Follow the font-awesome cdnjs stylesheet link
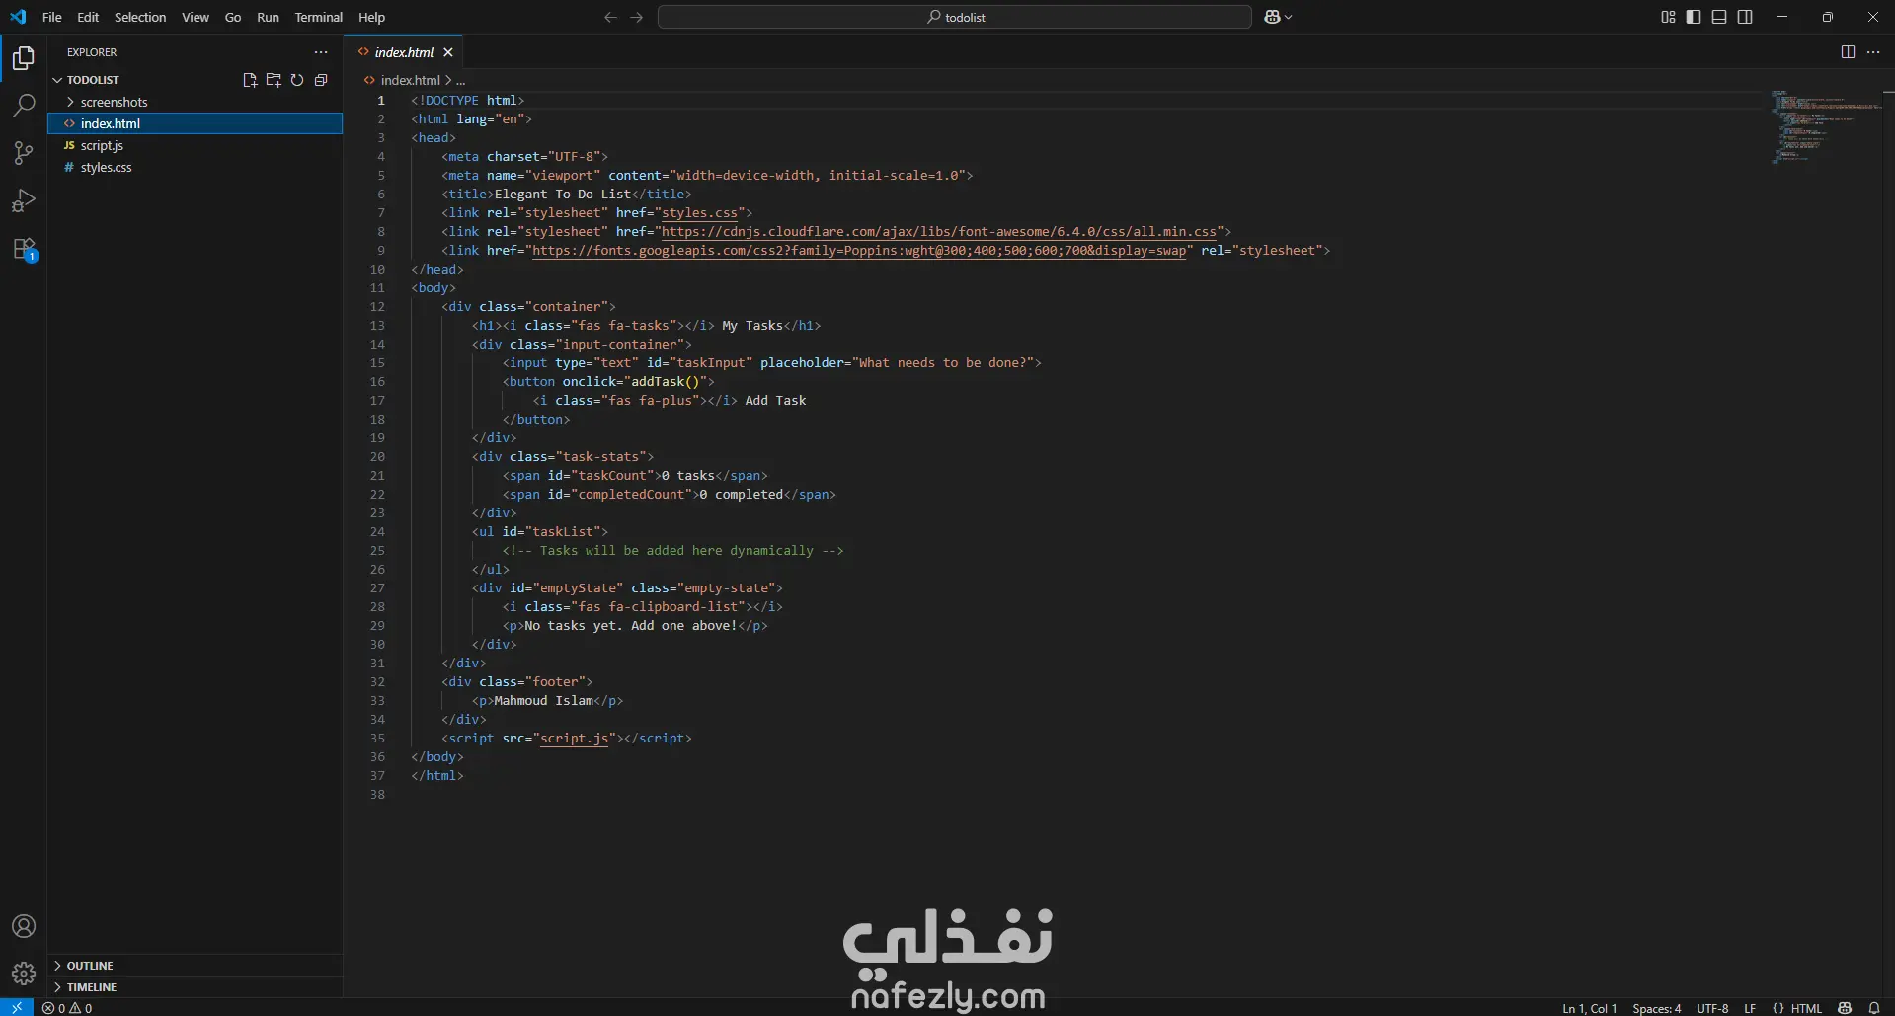The image size is (1895, 1016). point(939,231)
